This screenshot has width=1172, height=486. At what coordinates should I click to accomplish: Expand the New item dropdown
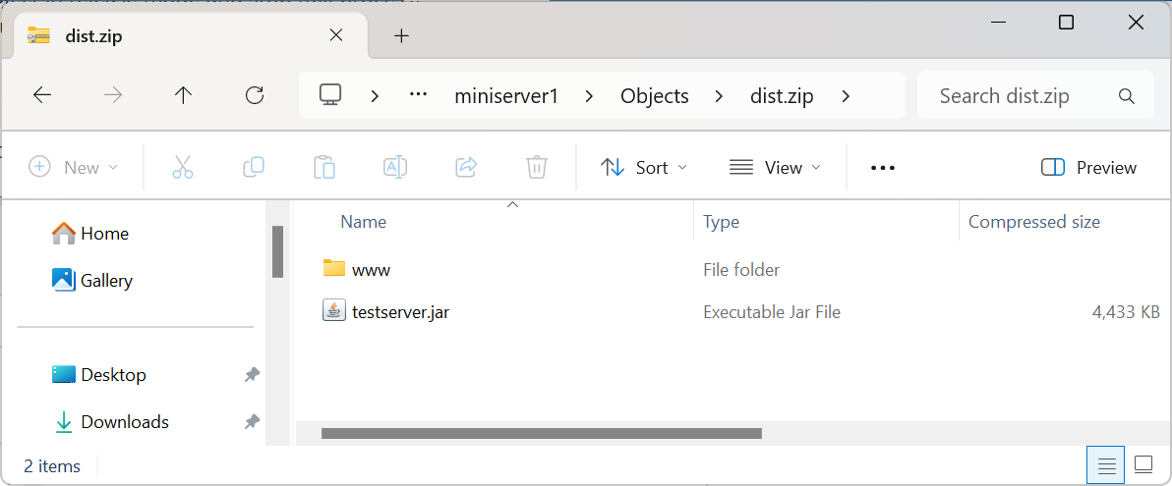click(x=74, y=168)
